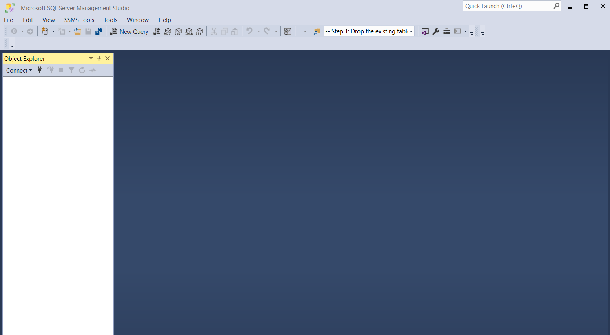Click the Open File folder icon
The image size is (610, 335).
click(x=78, y=31)
